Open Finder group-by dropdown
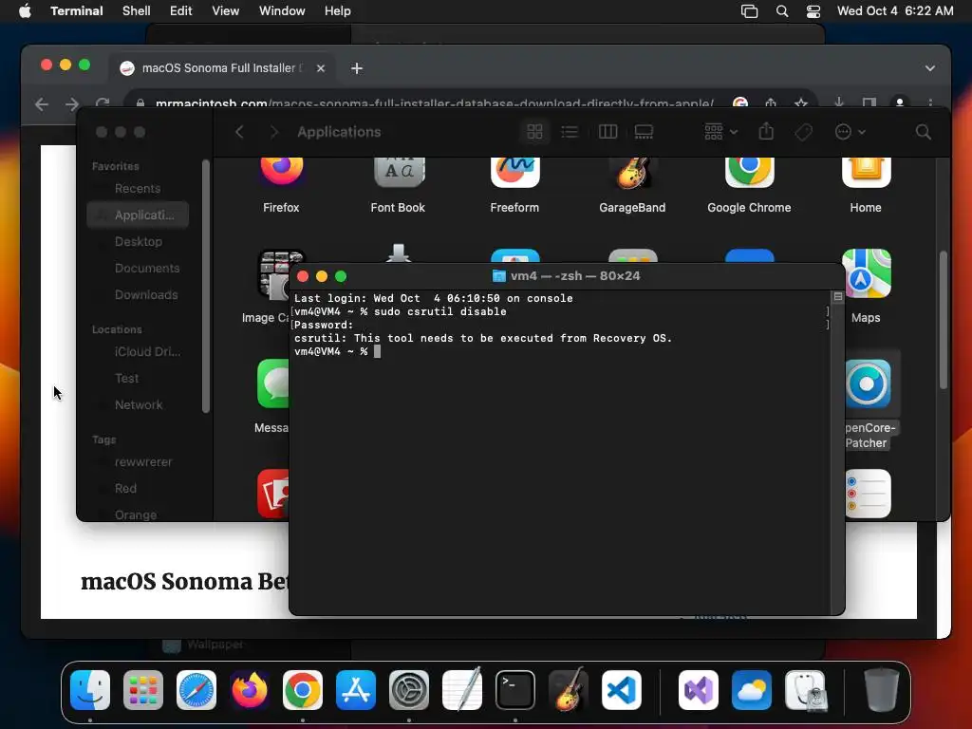The image size is (972, 729). [x=721, y=131]
